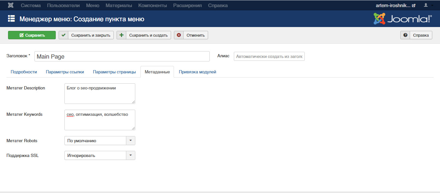Image resolution: width=440 pixels, height=193 pixels.
Task: Open the Система menu
Action: coord(31,5)
